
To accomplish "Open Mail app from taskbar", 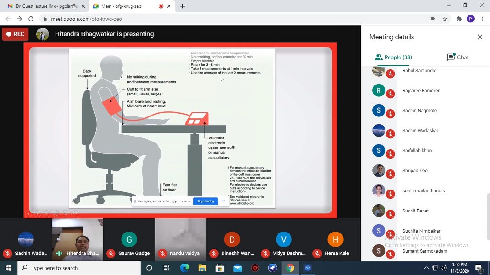I will pyautogui.click(x=237, y=268).
